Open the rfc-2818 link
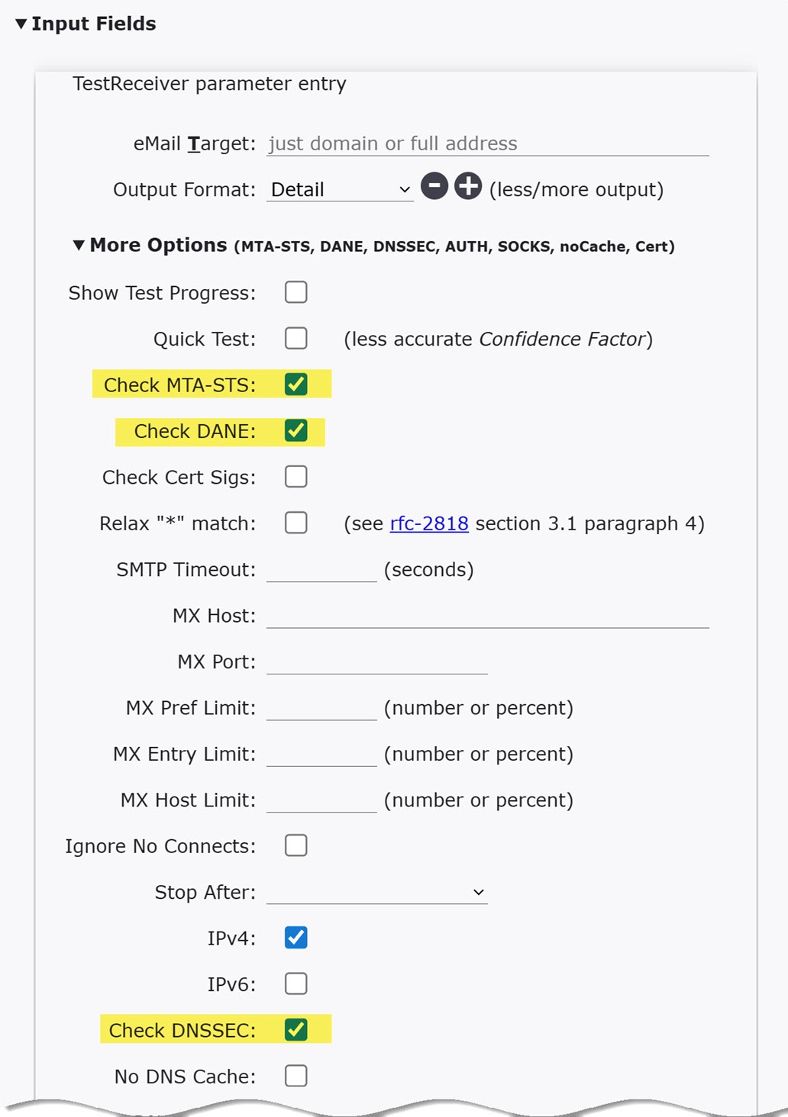The width and height of the screenshot is (788, 1117). [x=428, y=523]
